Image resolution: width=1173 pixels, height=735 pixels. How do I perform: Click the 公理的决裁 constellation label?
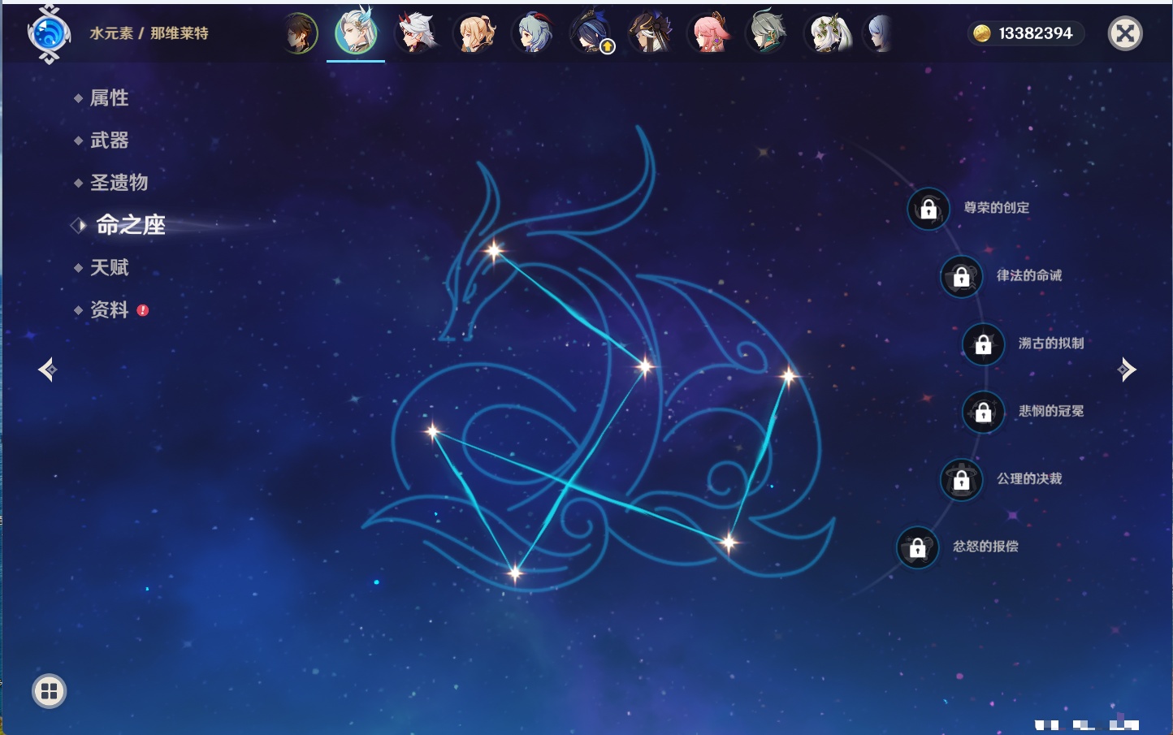click(x=1029, y=479)
